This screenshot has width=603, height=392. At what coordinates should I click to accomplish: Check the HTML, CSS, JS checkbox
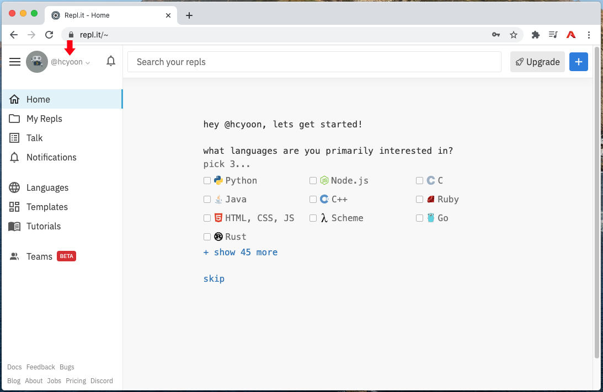pos(207,218)
